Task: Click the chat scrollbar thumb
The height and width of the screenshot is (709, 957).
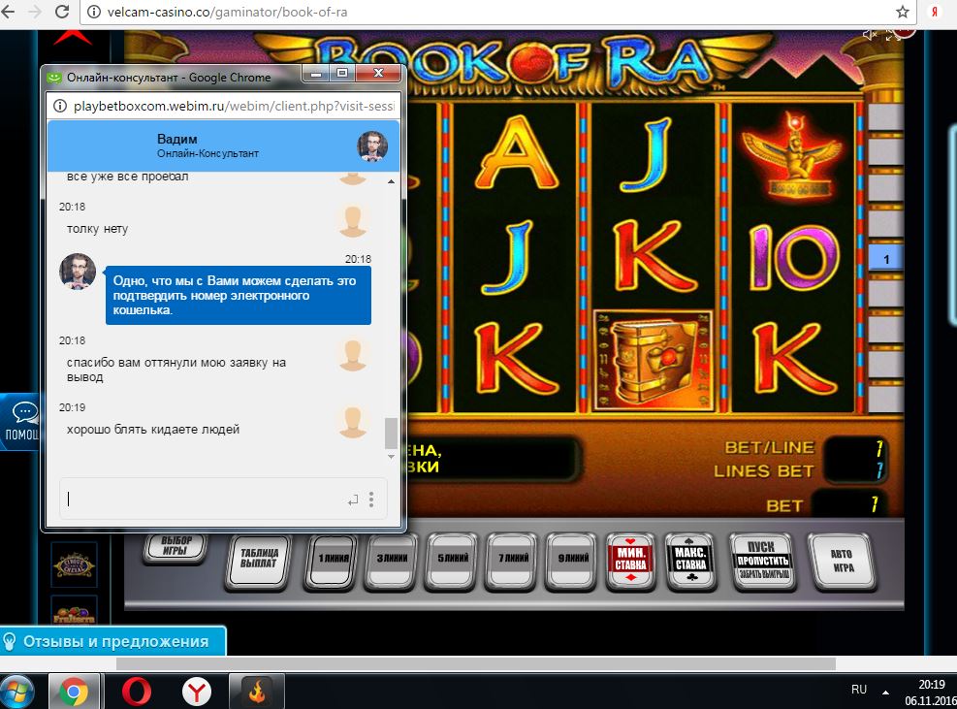Action: [391, 433]
